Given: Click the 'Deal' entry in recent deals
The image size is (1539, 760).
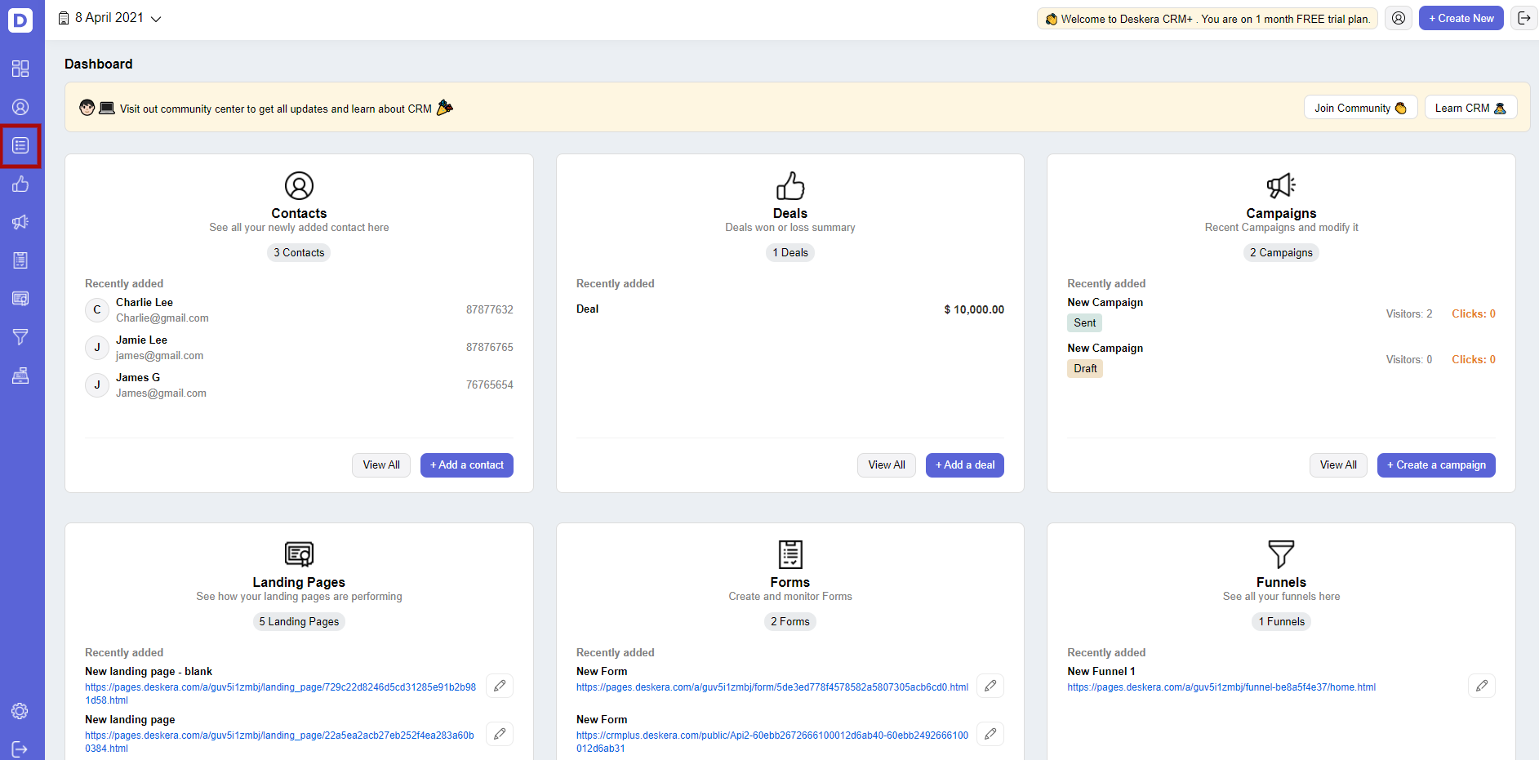Looking at the screenshot, I should [x=587, y=309].
